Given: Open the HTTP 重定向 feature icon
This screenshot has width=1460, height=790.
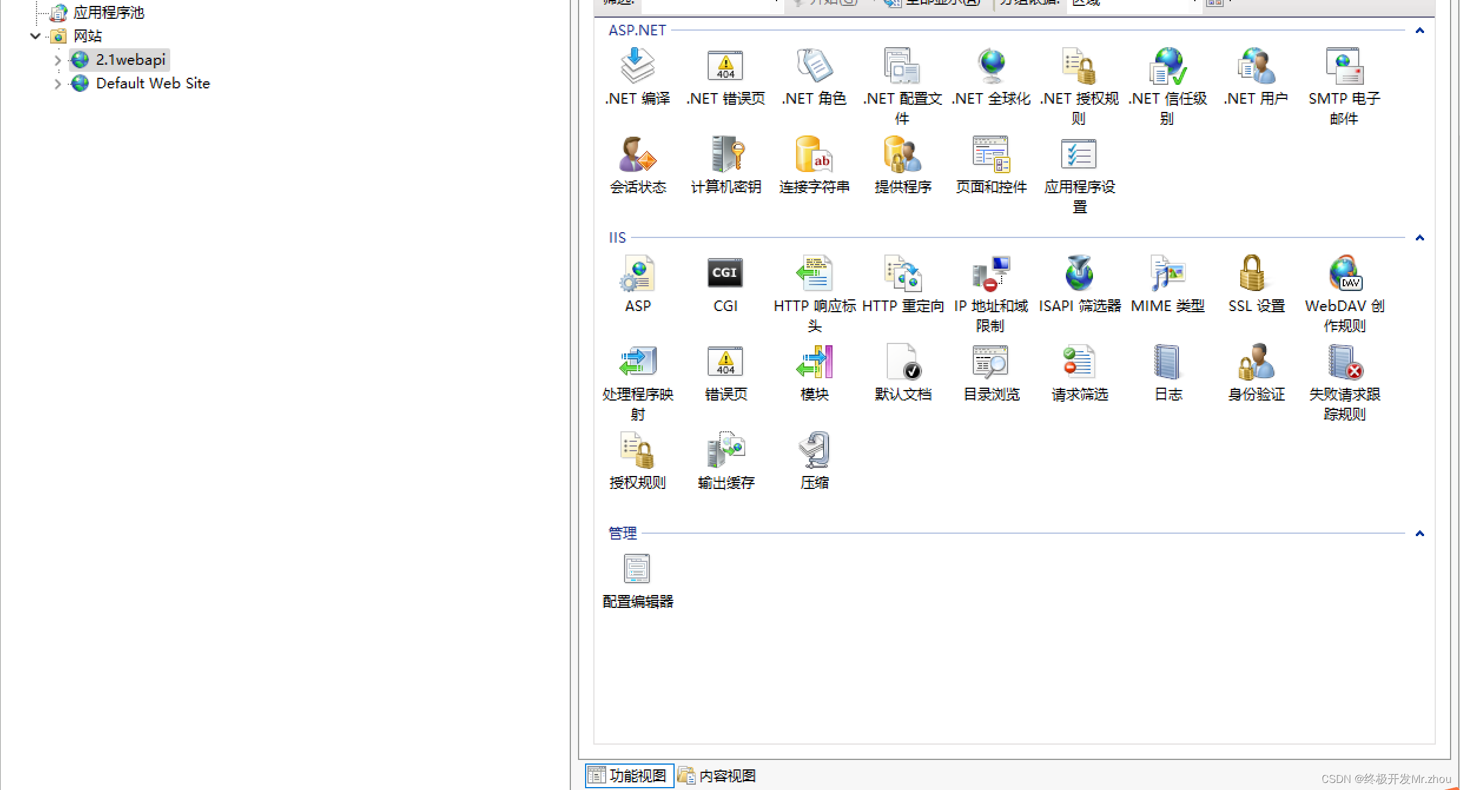Looking at the screenshot, I should [x=902, y=273].
